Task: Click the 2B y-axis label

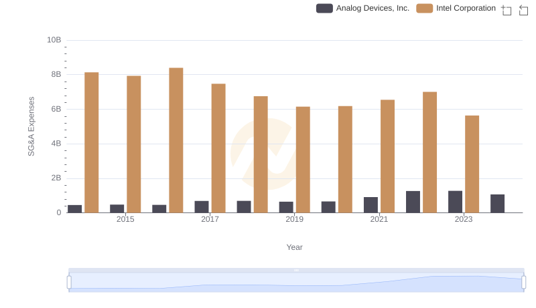Action: pyautogui.click(x=56, y=178)
